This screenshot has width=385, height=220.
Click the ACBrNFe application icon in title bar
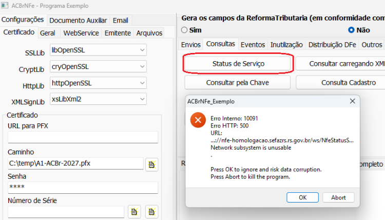5,5
